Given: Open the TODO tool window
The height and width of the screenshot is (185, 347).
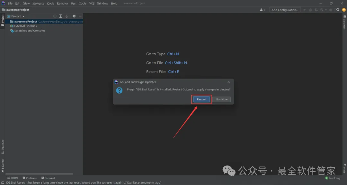Looking at the screenshot, I should click(x=13, y=178).
